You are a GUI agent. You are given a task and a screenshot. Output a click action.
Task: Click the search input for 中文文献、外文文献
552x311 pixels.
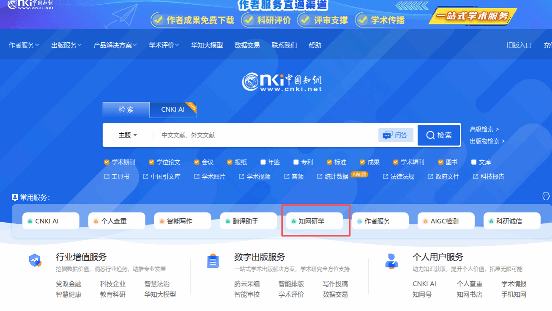pos(266,135)
